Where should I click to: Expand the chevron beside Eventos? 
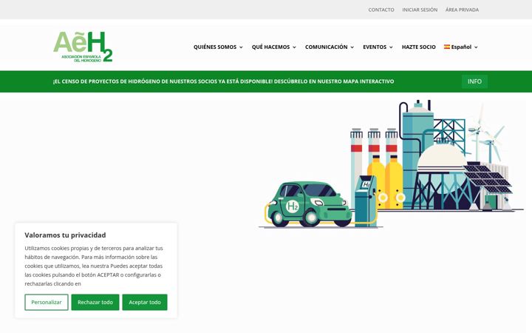pos(391,47)
